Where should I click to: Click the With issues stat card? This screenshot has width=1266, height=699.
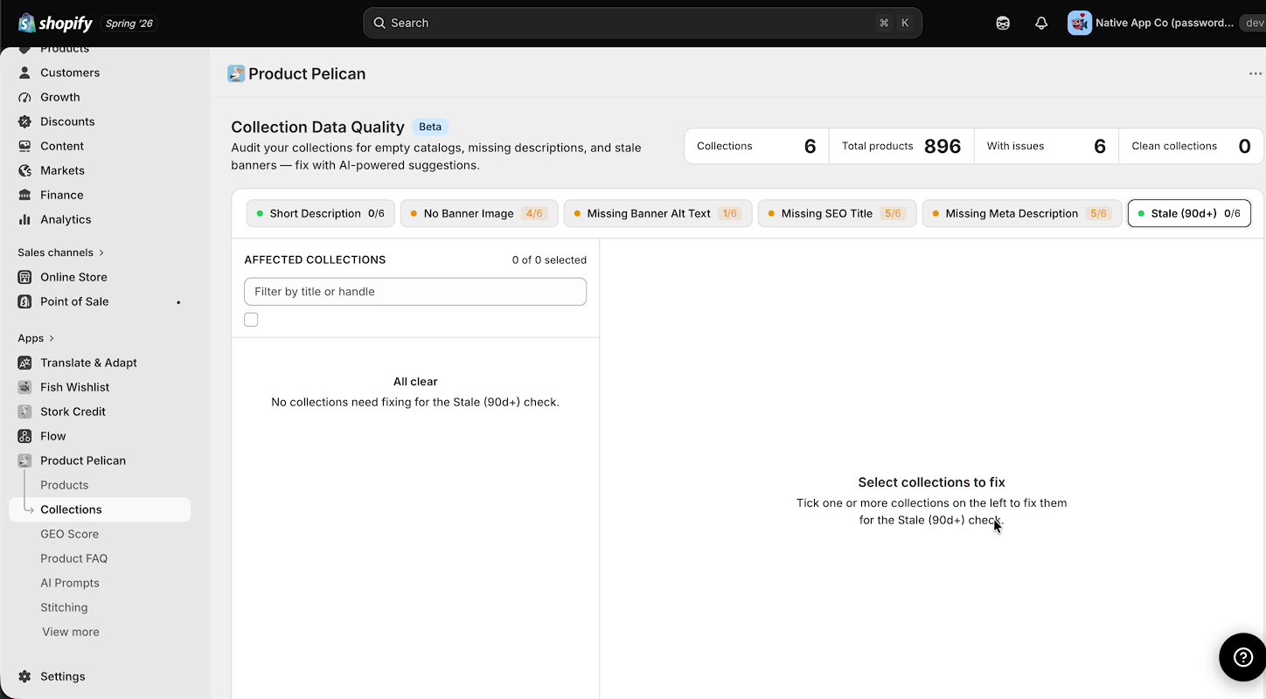(x=1047, y=146)
